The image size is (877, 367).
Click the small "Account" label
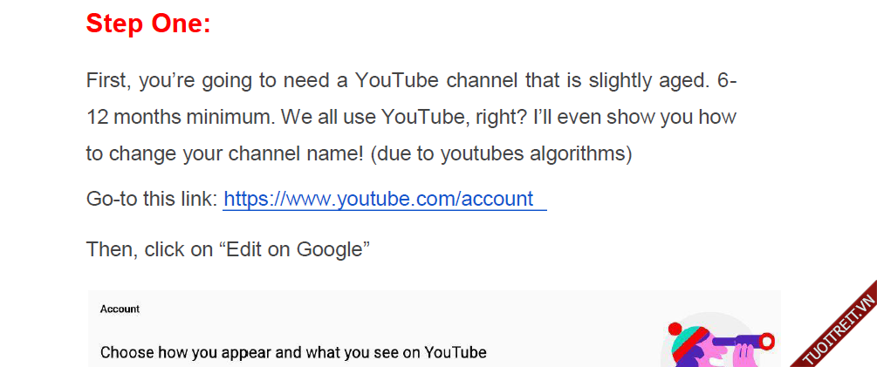(120, 309)
